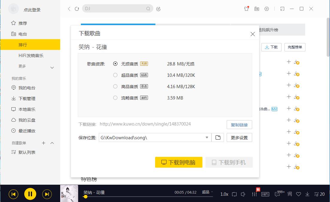The height and width of the screenshot is (202, 330).
Task: Pause the song with the pause button
Action: [30, 194]
